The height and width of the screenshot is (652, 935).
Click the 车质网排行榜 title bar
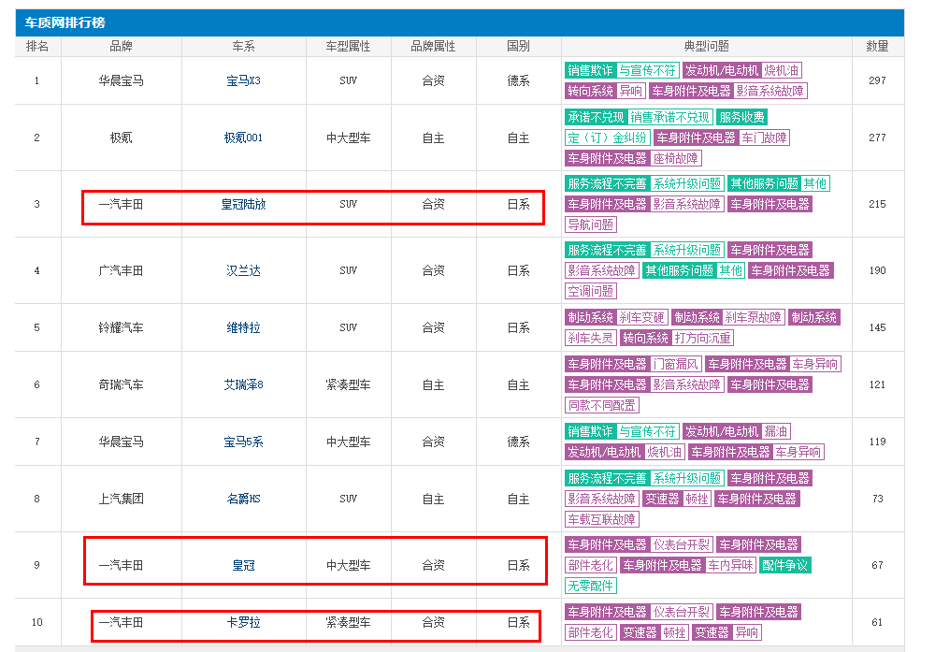click(x=459, y=22)
